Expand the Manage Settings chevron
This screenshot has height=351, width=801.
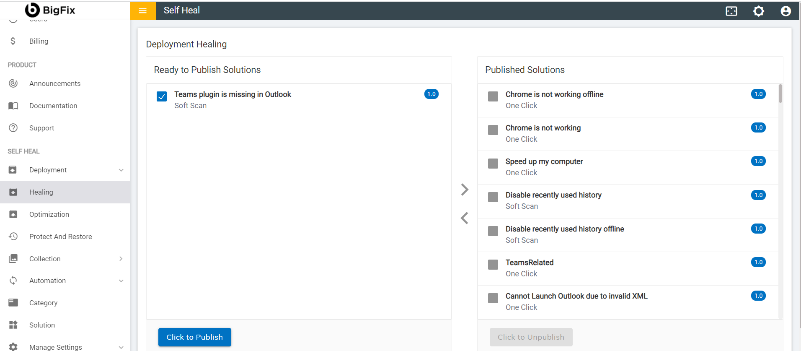click(121, 347)
